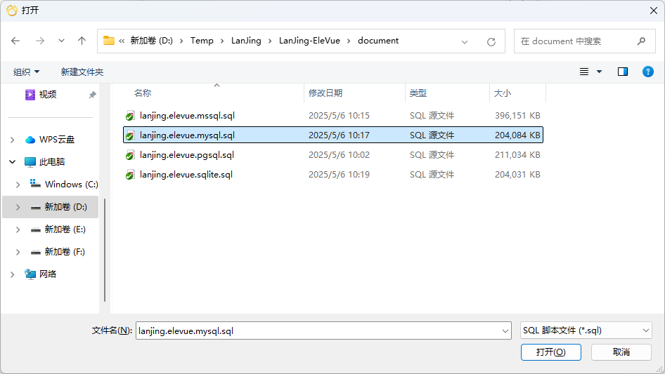Viewport: 665px width, 374px height.
Task: Select 此电脑 in the sidebar
Action: tap(52, 162)
